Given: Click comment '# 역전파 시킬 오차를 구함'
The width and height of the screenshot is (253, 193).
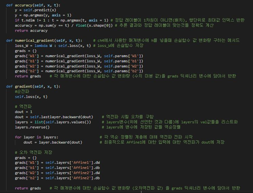Looking at the screenshot, I should click(x=128, y=117).
